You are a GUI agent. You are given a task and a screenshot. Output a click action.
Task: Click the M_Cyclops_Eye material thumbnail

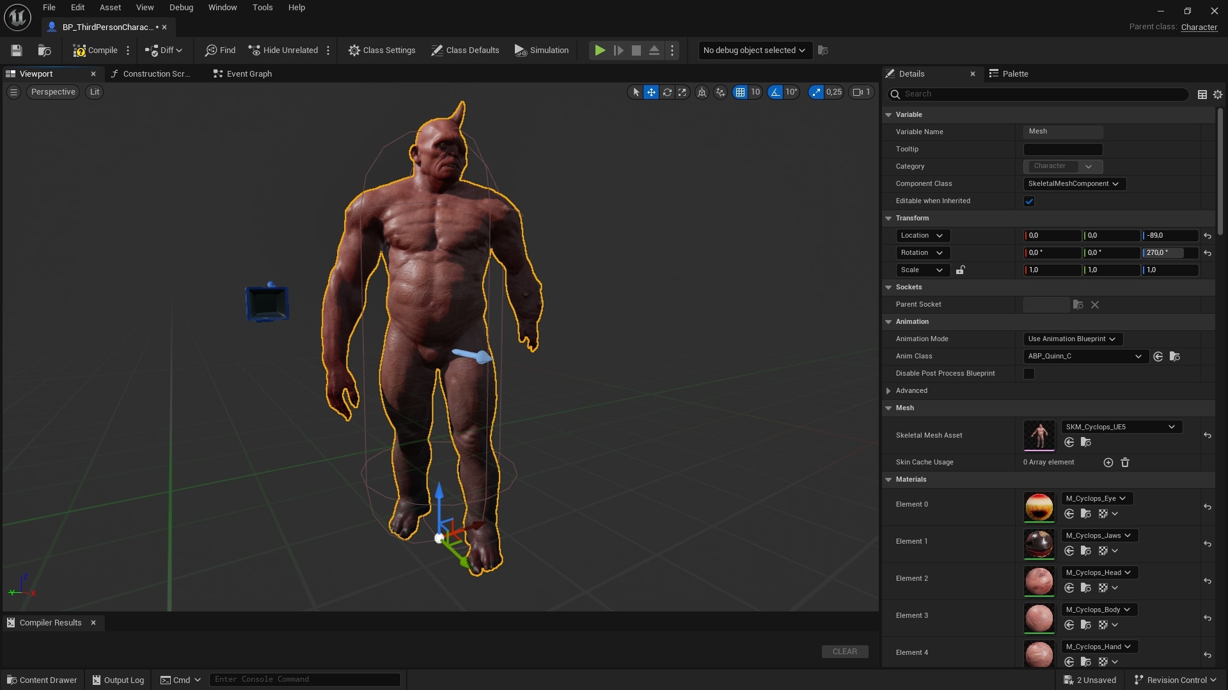point(1039,507)
